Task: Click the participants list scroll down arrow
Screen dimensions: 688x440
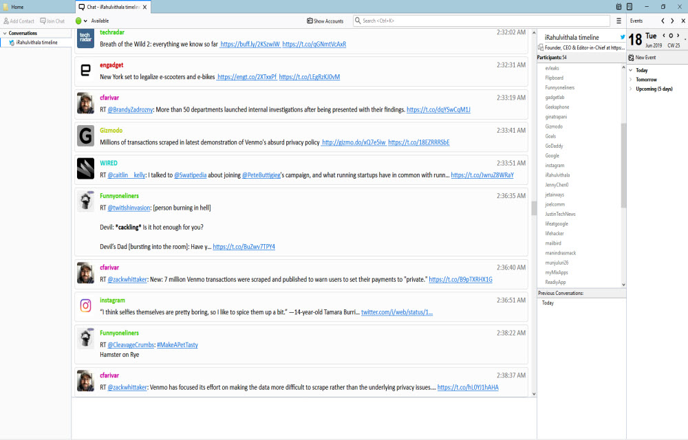Action: coord(623,285)
